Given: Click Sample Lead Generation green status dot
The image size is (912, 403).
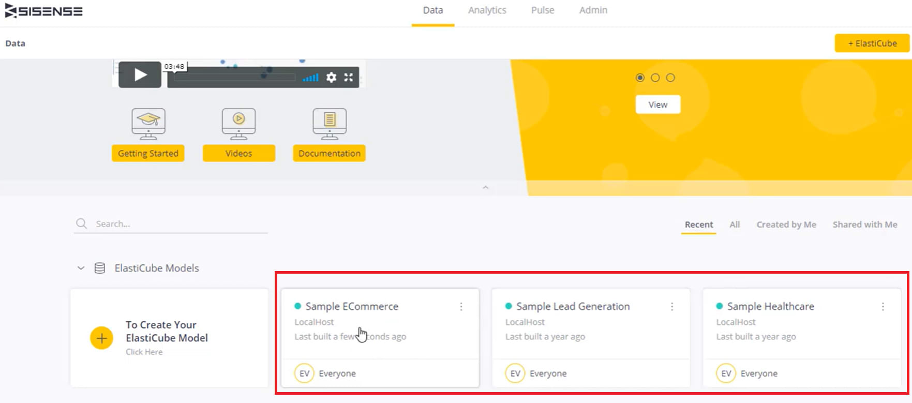Looking at the screenshot, I should pos(509,306).
